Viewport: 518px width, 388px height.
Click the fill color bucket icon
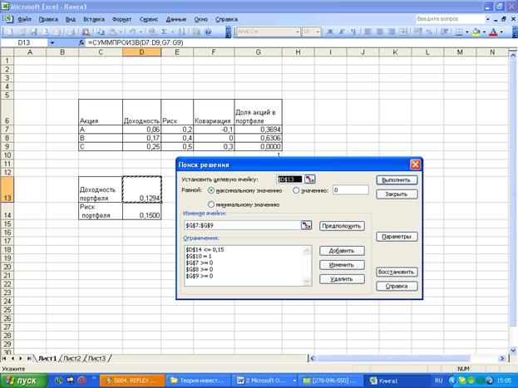(x=476, y=32)
